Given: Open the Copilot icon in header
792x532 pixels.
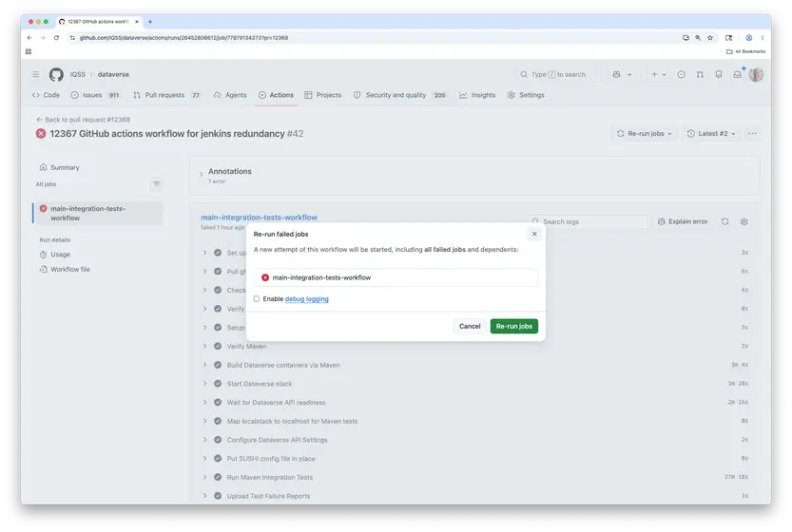Looking at the screenshot, I should [616, 75].
